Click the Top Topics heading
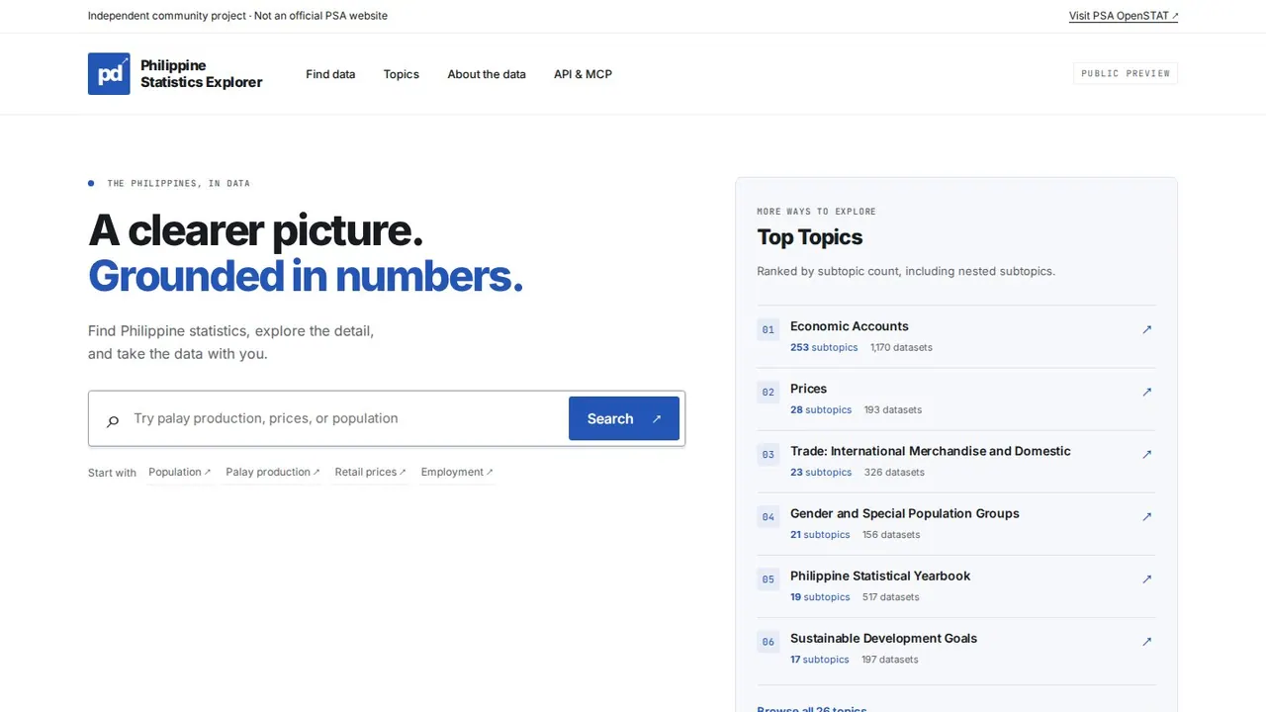Image resolution: width=1266 pixels, height=712 pixels. coord(810,237)
